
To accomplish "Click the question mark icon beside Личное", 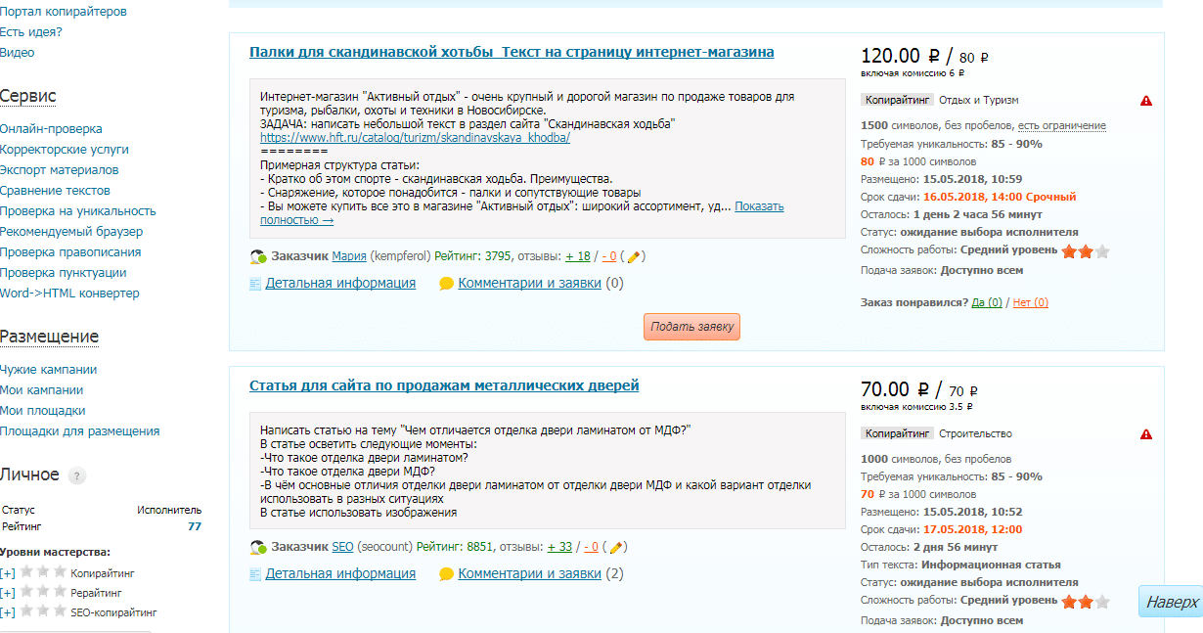I will click(x=79, y=475).
